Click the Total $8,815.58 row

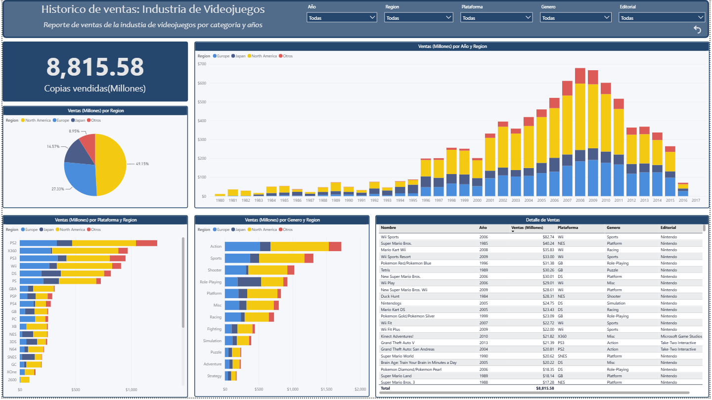coord(541,388)
